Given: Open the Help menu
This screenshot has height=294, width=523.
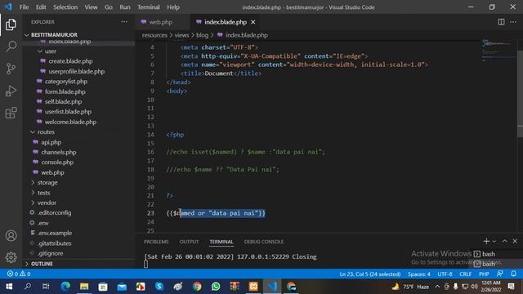Looking at the screenshot, I should [173, 7].
